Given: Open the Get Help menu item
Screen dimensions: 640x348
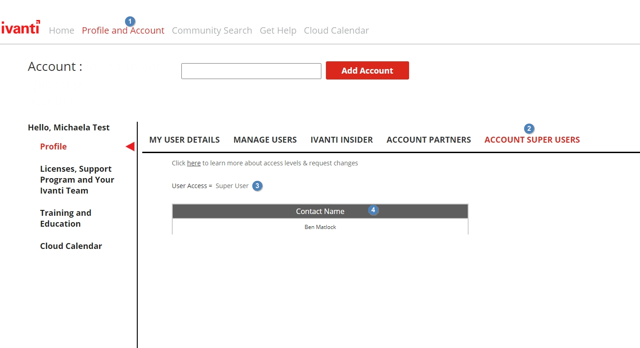Looking at the screenshot, I should click(x=278, y=30).
